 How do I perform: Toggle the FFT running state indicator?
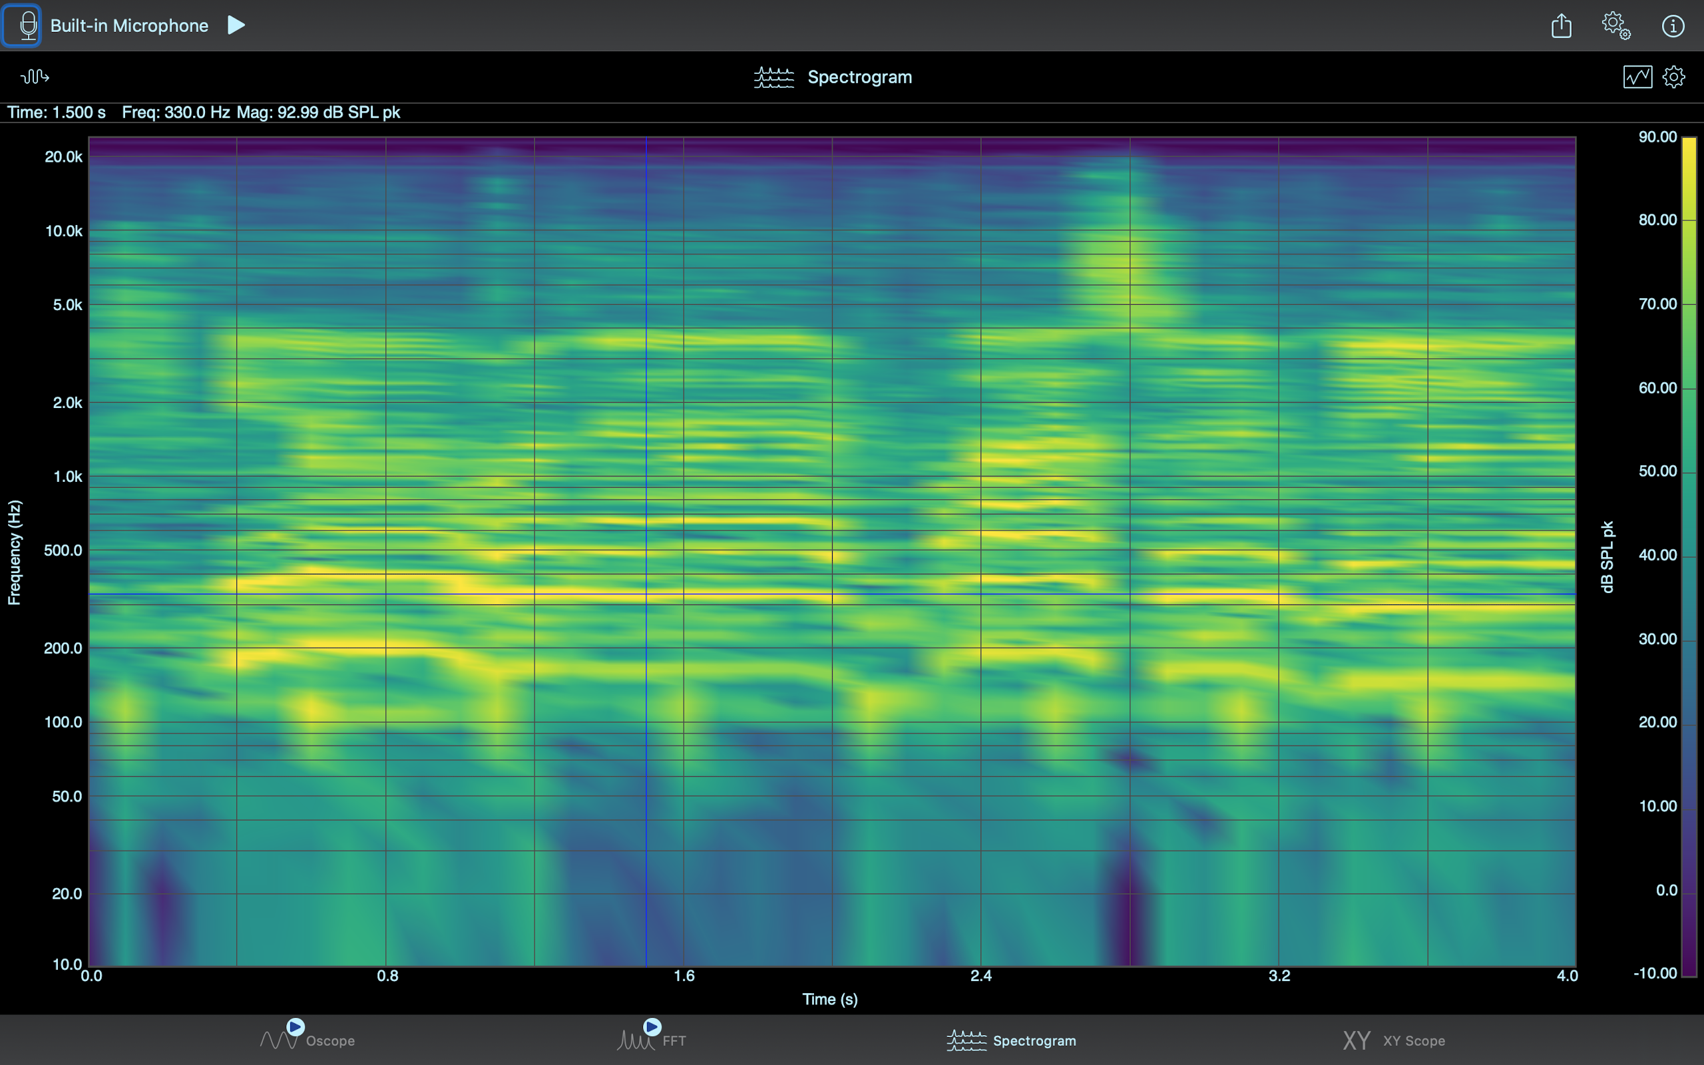click(x=652, y=1026)
